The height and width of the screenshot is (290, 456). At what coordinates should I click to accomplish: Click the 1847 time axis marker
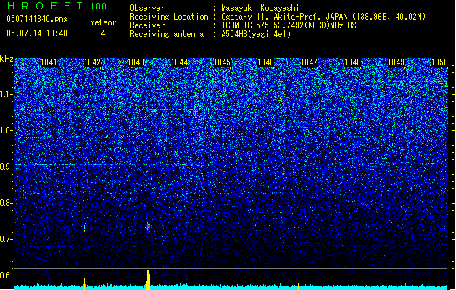pos(309,62)
